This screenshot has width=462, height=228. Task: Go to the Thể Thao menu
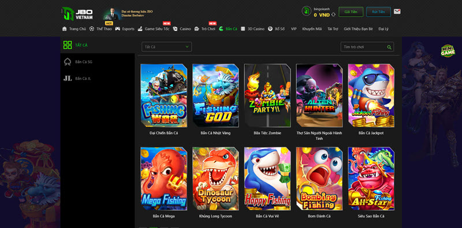[x=100, y=29]
